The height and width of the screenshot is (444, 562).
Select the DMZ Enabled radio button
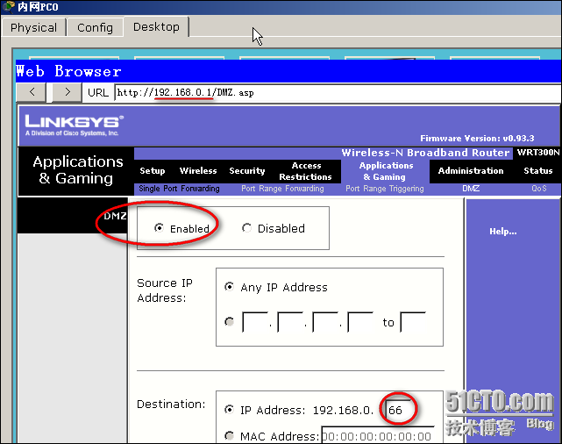coord(159,228)
